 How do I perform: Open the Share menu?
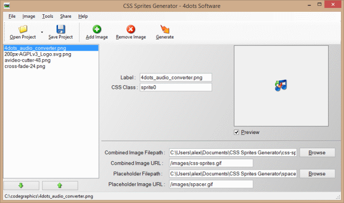[x=65, y=16]
